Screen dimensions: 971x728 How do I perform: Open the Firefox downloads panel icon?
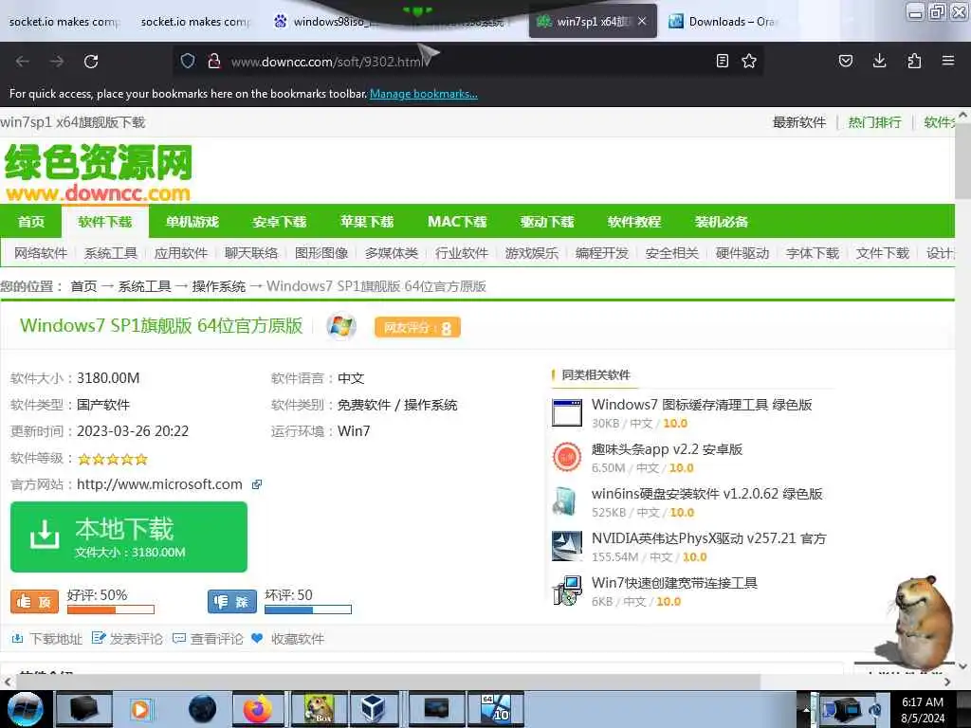(x=879, y=61)
